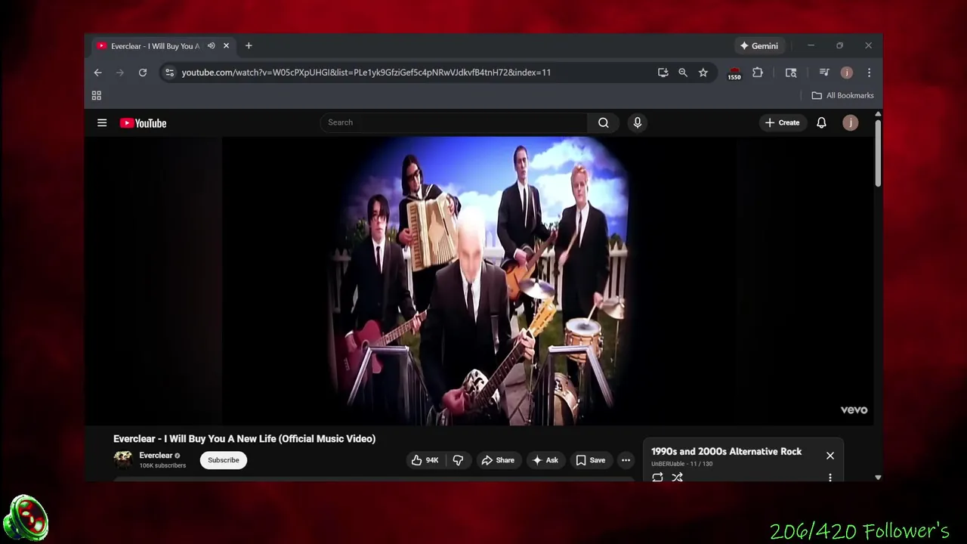Open 1990s and 2000s Alternative Rock playlist title

726,451
